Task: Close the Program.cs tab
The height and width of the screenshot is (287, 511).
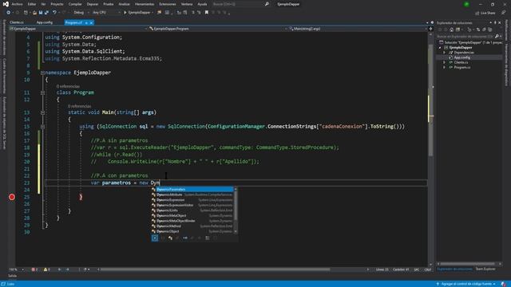Action: click(x=91, y=23)
